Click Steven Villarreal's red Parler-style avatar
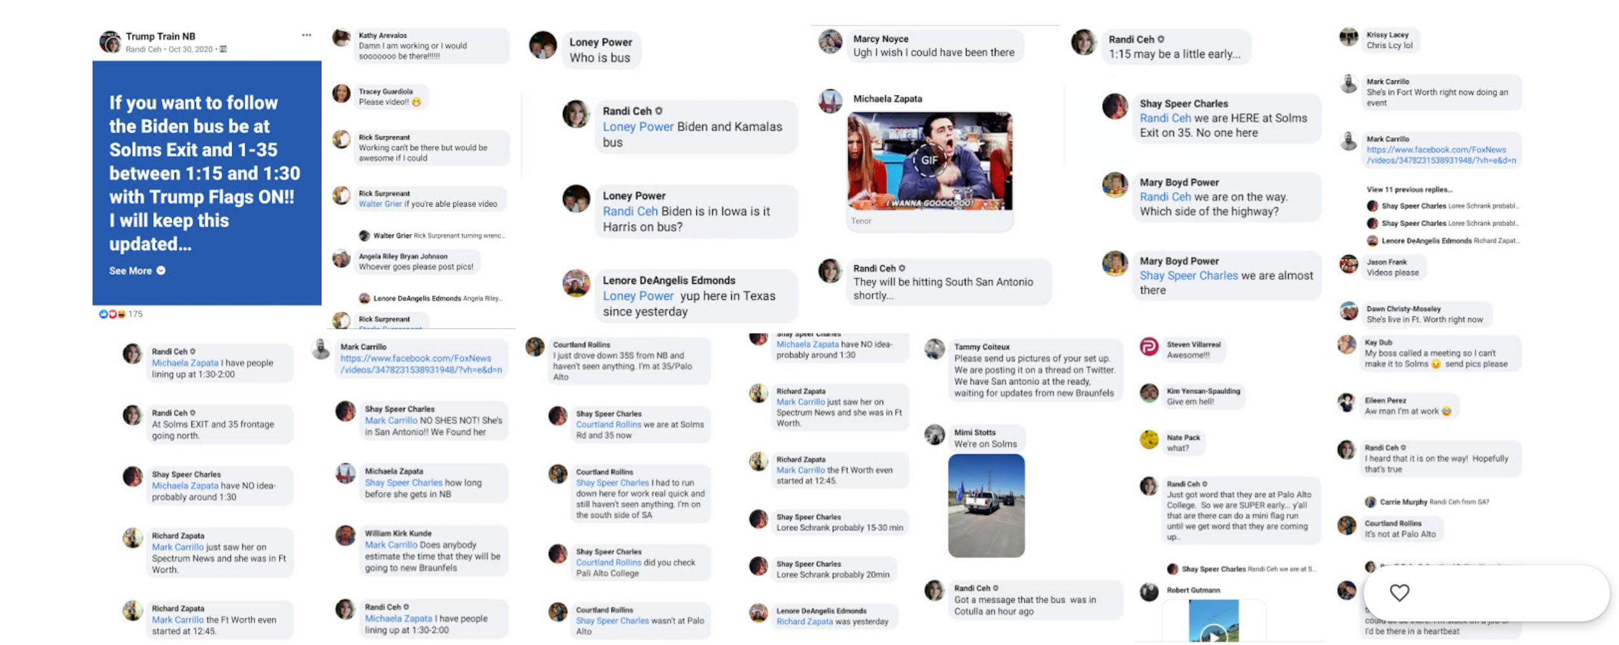Viewport: 1619px width, 645px height. click(x=1149, y=346)
